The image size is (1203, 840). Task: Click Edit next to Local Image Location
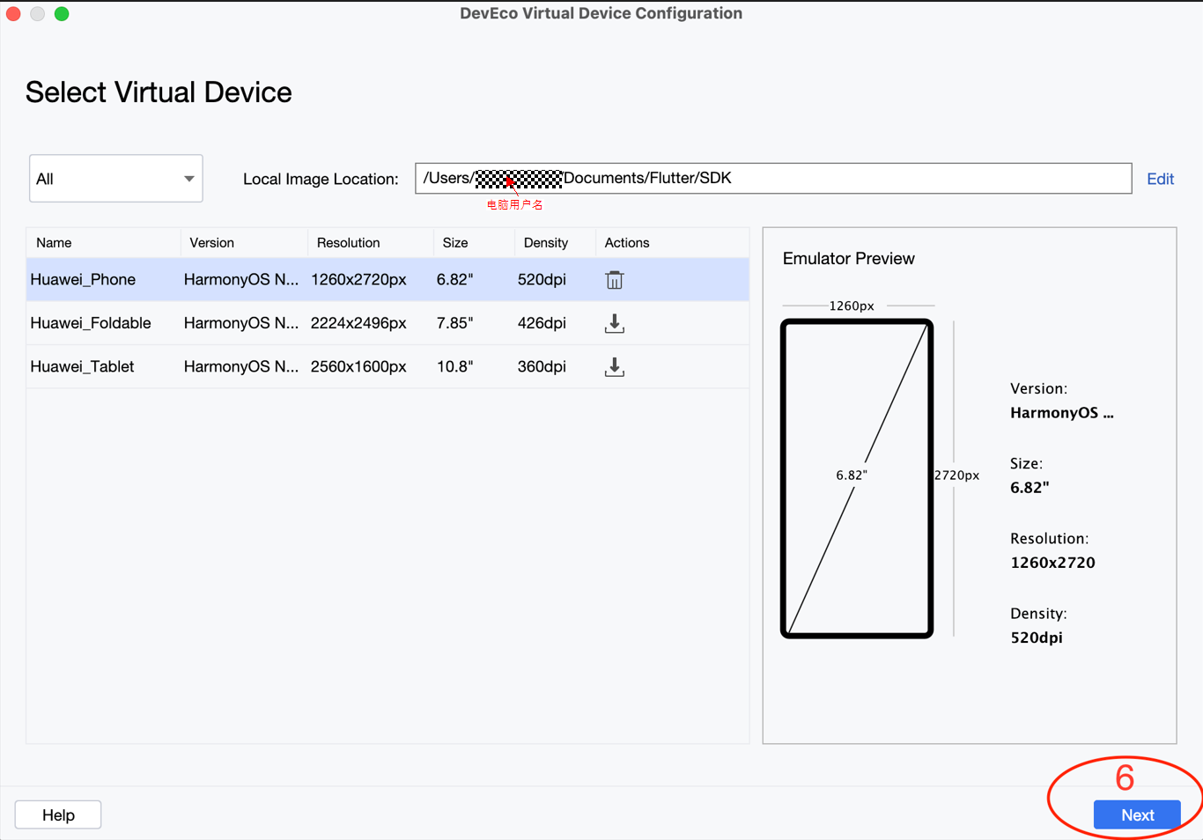pos(1159,179)
